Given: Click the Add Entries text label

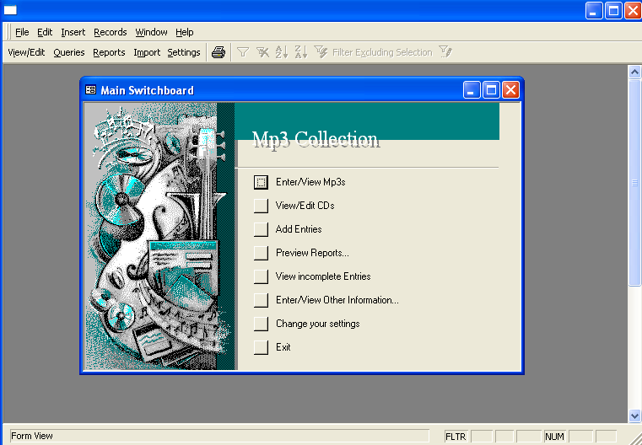Looking at the screenshot, I should pyautogui.click(x=299, y=229).
